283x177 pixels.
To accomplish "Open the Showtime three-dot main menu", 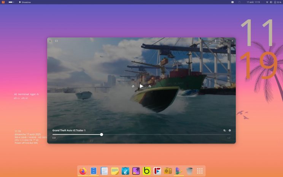I will click(216, 41).
